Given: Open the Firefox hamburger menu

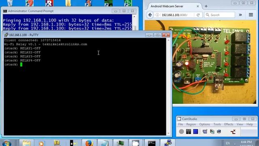Looking at the screenshot, I should click(251, 15).
